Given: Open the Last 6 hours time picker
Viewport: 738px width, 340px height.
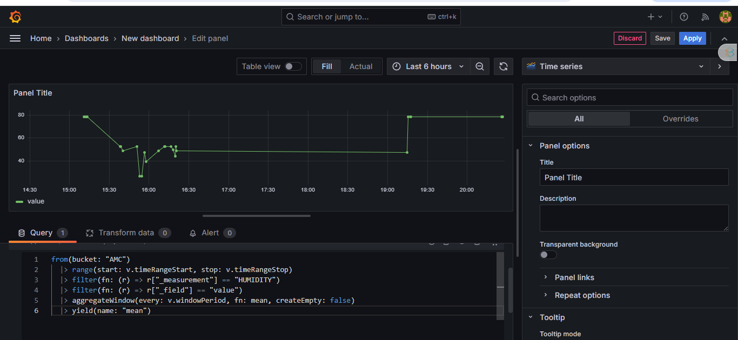Looking at the screenshot, I should pos(428,66).
